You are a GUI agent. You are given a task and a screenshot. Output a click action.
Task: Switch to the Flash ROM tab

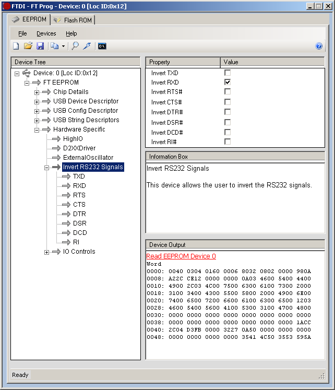[73, 20]
